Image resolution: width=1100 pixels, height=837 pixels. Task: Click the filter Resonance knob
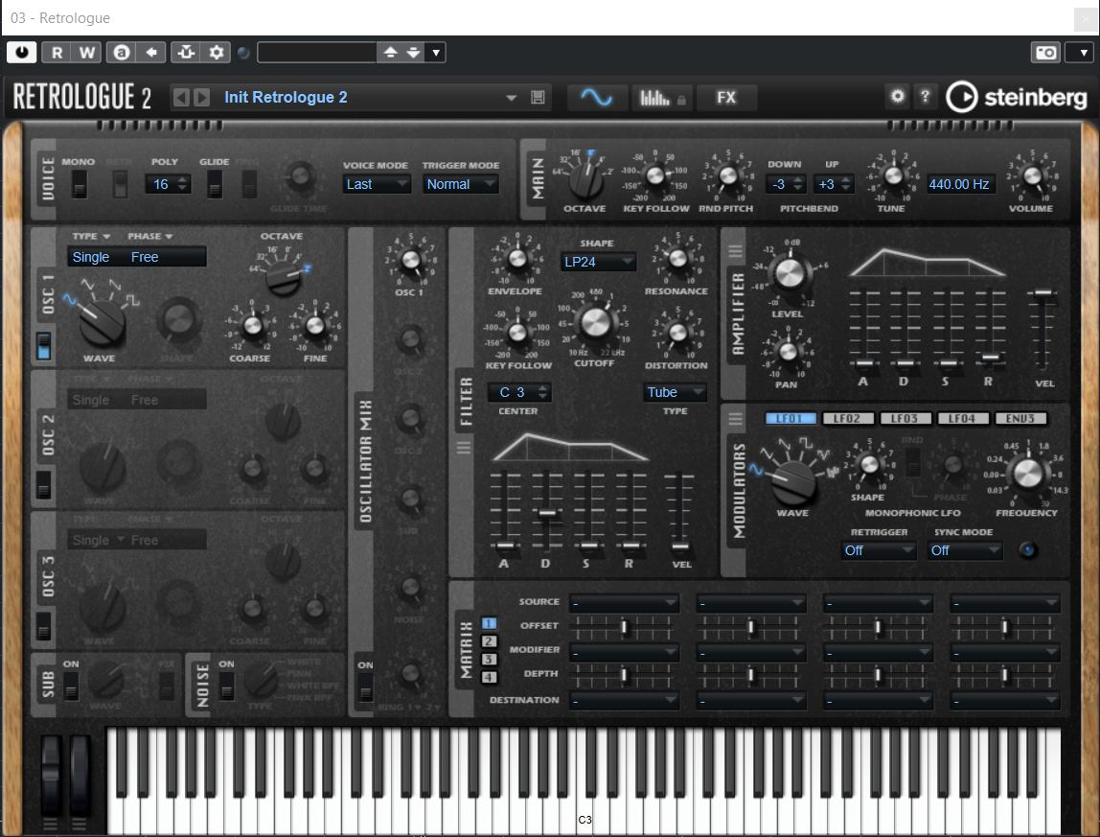point(677,259)
